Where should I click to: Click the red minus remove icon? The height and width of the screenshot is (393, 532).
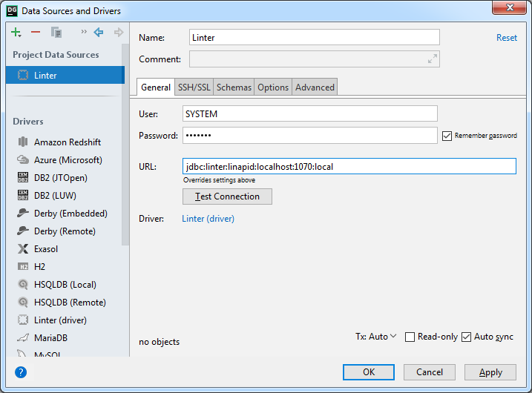pos(36,33)
